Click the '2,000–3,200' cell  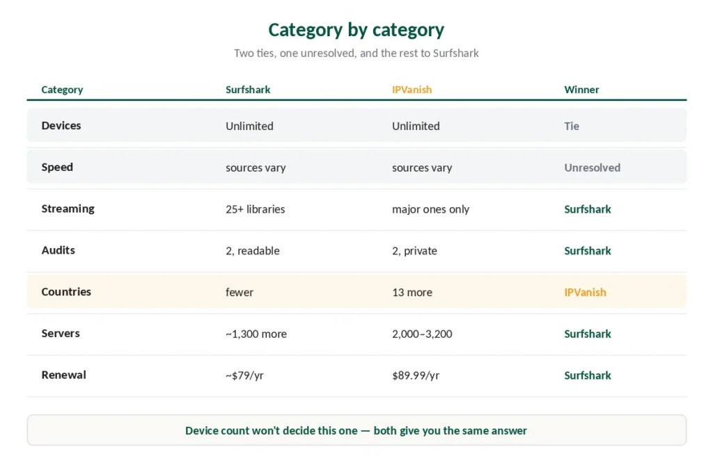pos(422,334)
